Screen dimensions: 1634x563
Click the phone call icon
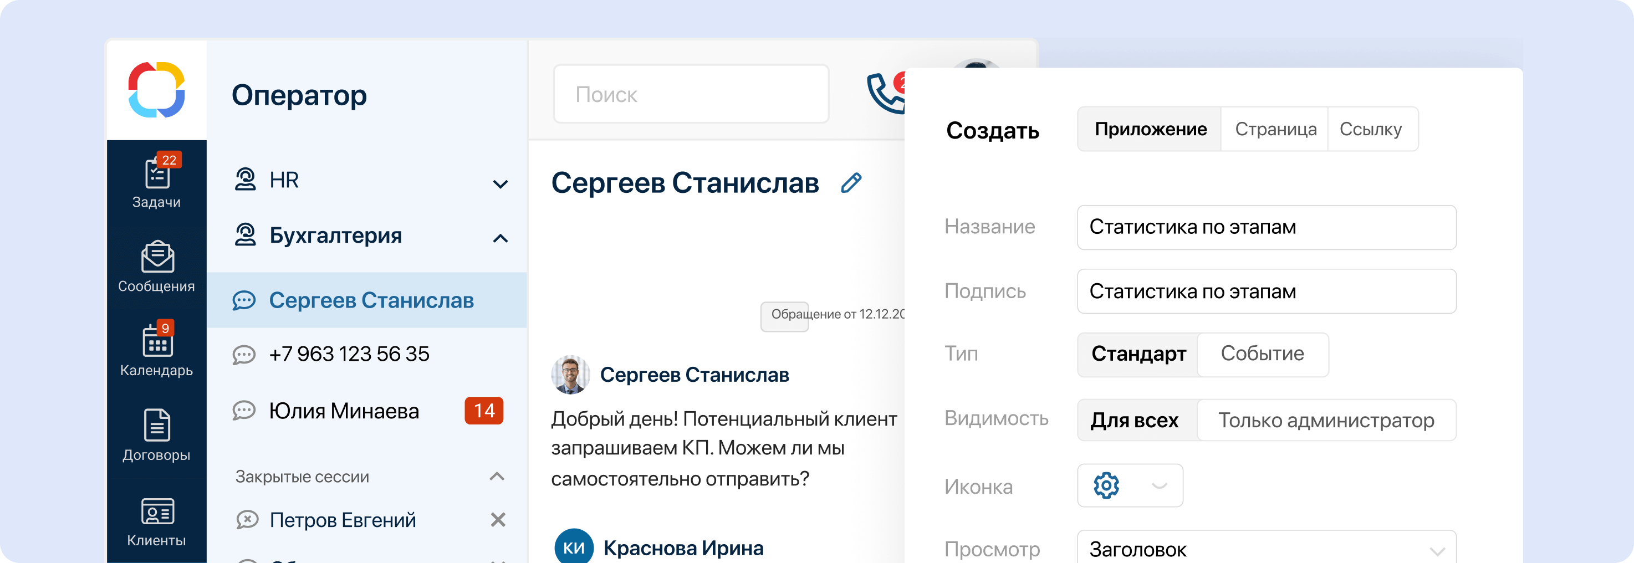[886, 94]
